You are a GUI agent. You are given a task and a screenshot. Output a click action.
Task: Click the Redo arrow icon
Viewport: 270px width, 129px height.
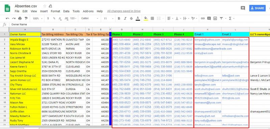point(13,18)
